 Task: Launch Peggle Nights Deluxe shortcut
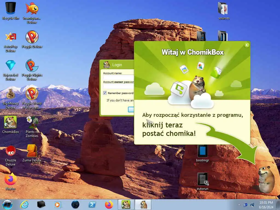pyautogui.click(x=32, y=70)
